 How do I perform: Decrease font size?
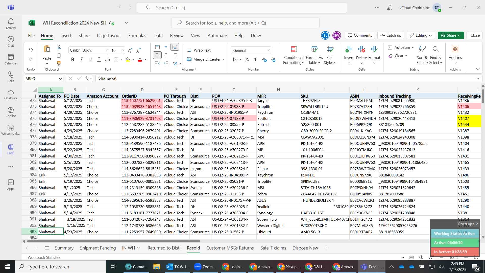point(138,50)
